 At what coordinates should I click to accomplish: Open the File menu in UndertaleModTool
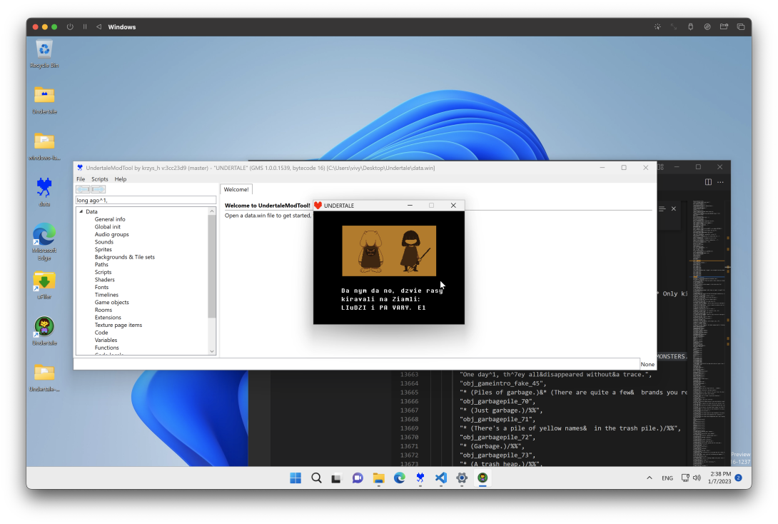pyautogui.click(x=81, y=179)
